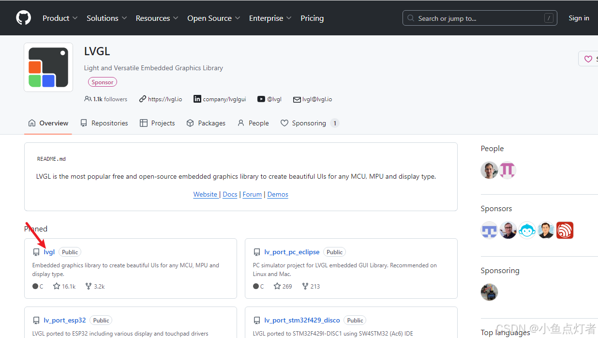Click the repo icon beside lv_port_pc_eclipse
The image size is (598, 338).
click(x=257, y=252)
